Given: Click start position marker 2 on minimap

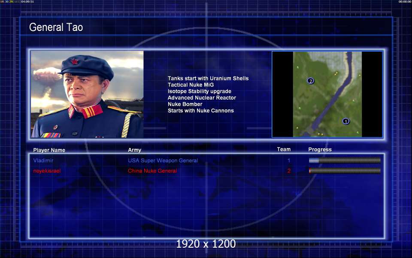Looking at the screenshot, I should click(x=311, y=80).
